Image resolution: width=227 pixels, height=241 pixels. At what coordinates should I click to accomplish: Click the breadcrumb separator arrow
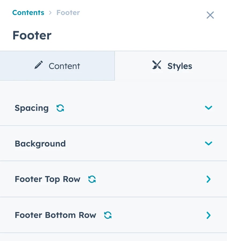tap(50, 13)
